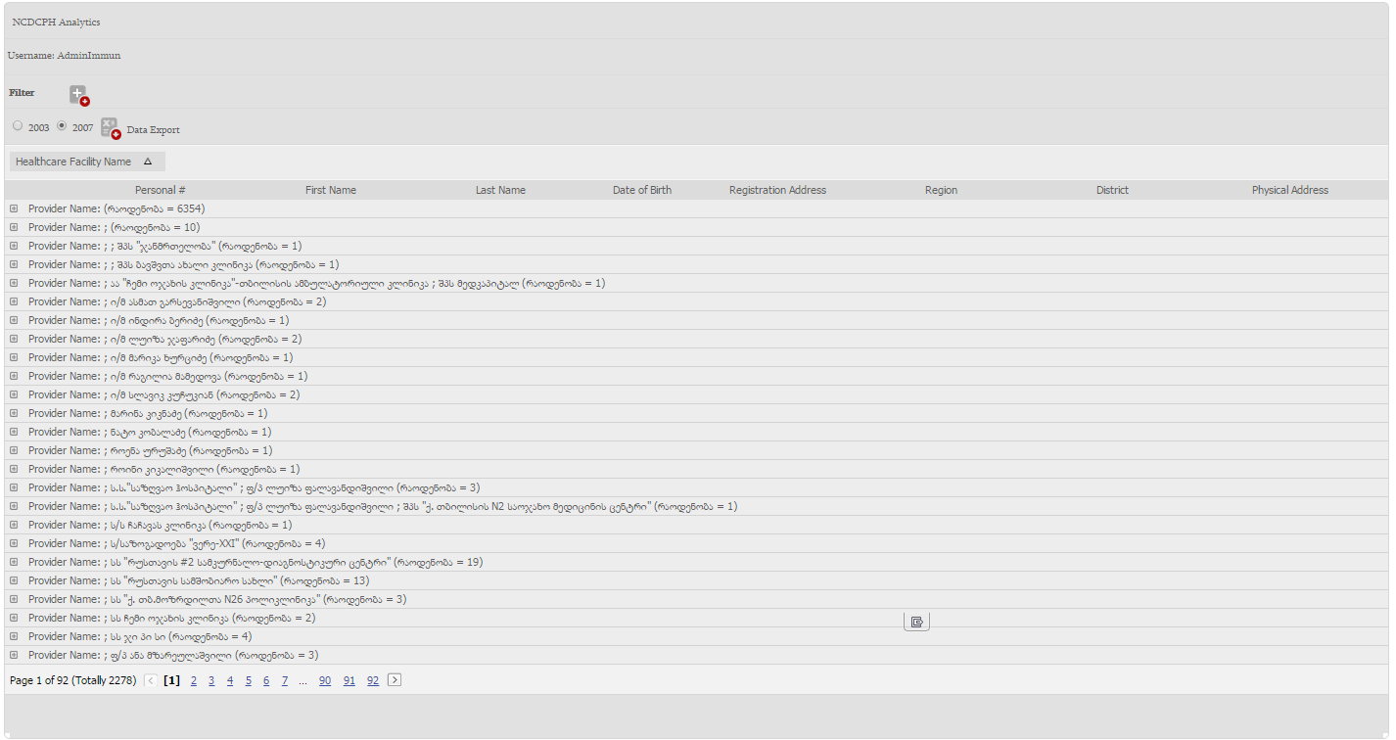
Task: Select the 2003 radio button
Action: (18, 126)
